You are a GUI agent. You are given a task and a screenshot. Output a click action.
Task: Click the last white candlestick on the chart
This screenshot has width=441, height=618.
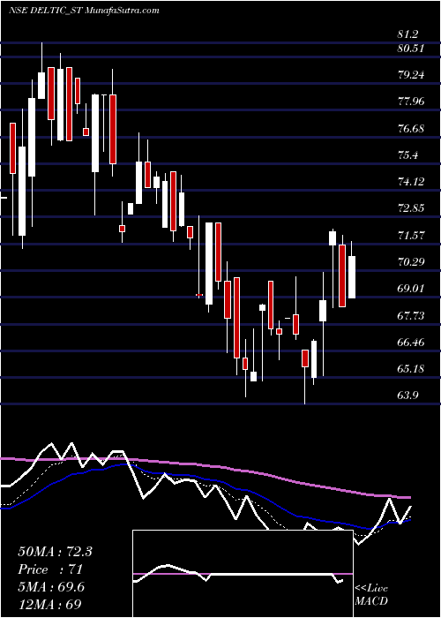click(352, 277)
